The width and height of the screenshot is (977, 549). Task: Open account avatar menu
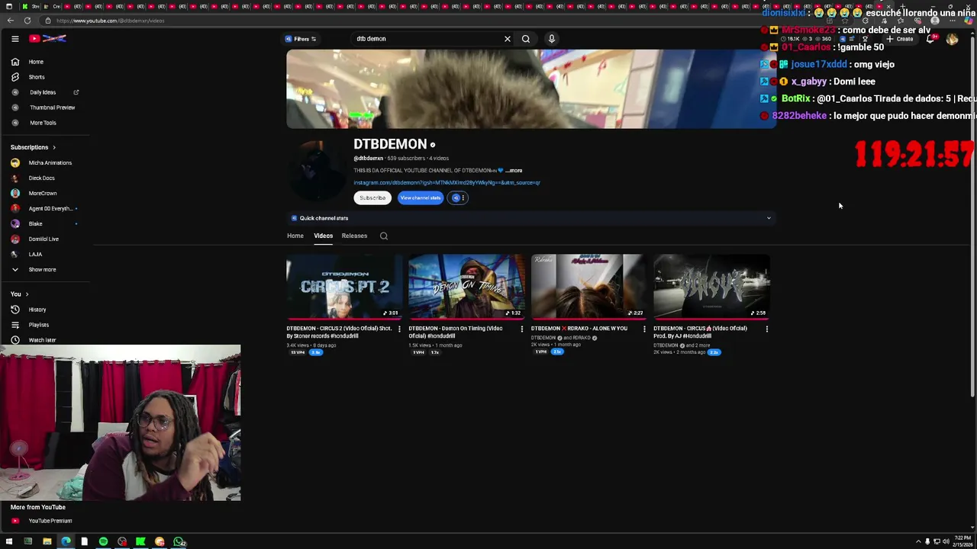coord(952,39)
